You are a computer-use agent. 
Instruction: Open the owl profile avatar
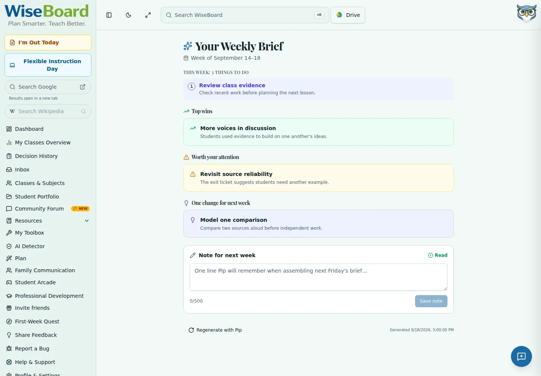coord(526,13)
